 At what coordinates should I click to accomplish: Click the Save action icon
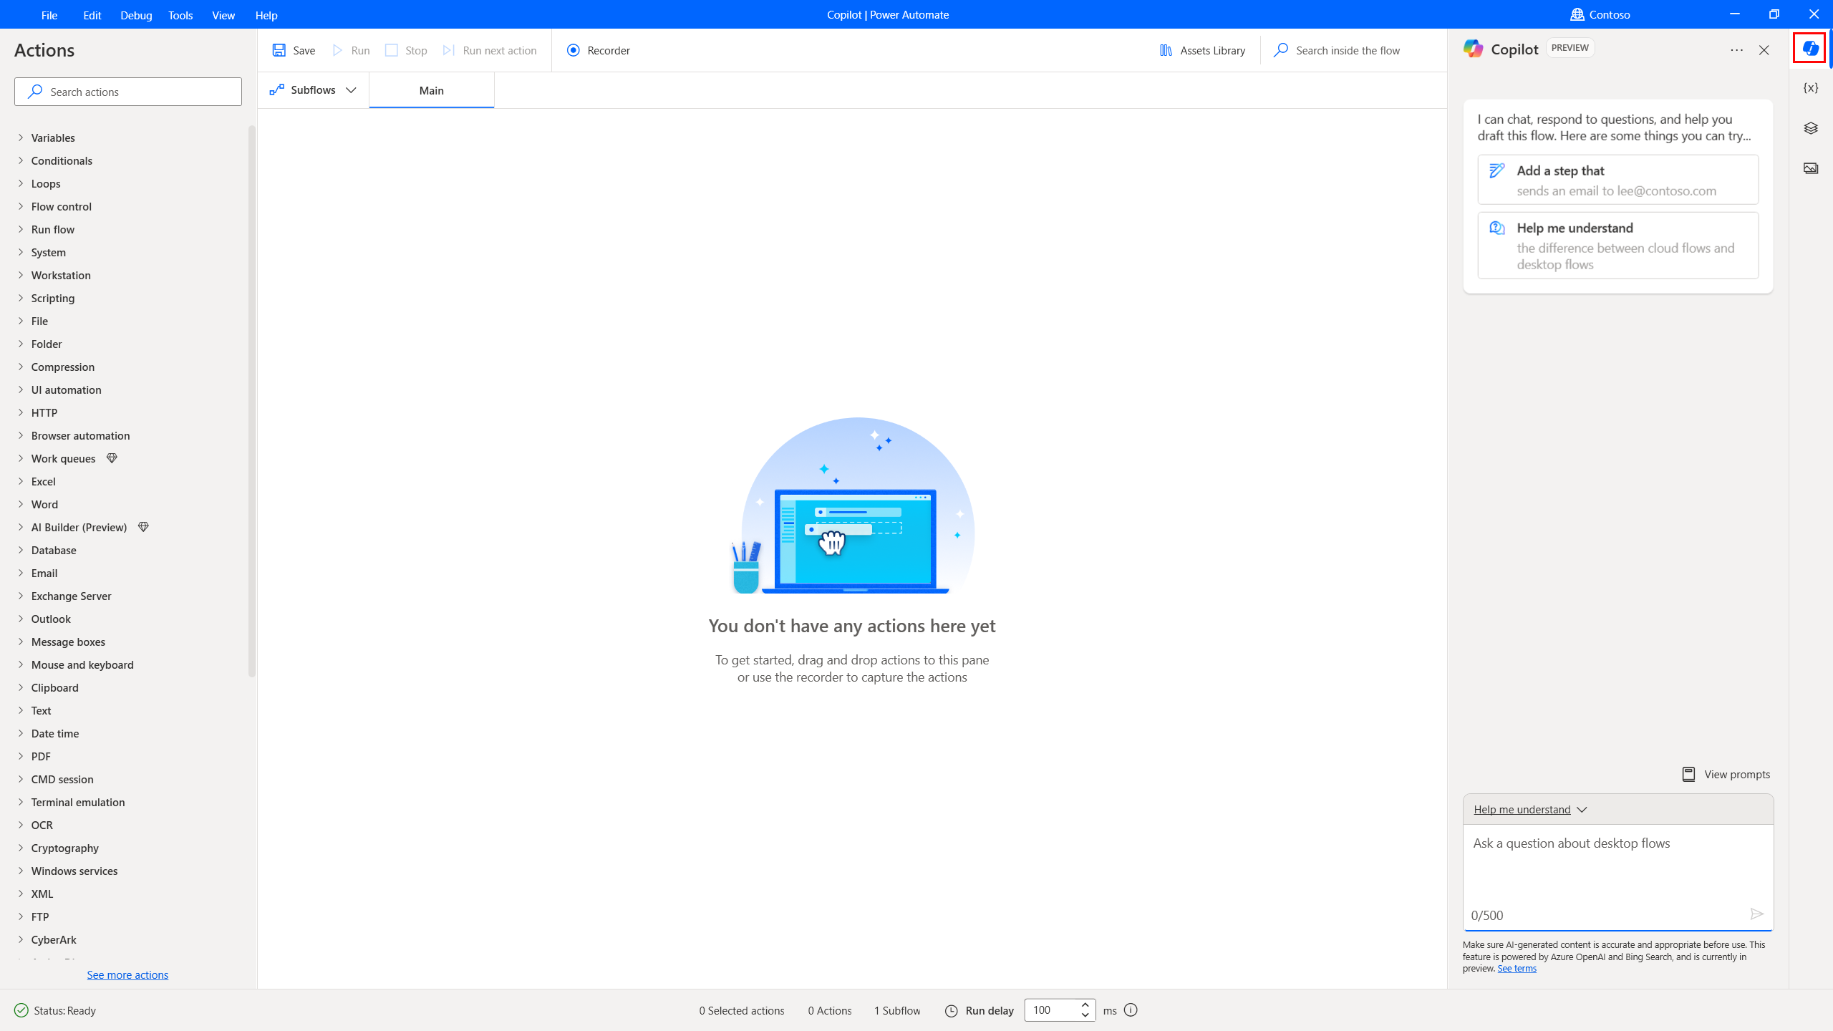279,50
